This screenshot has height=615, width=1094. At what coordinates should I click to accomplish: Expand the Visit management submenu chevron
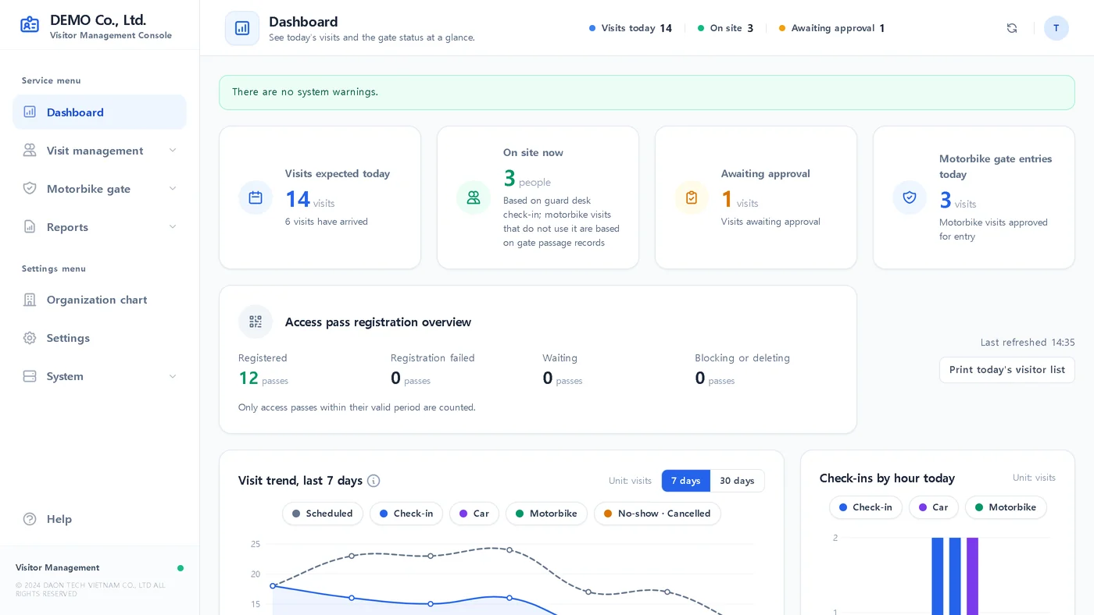(x=173, y=150)
